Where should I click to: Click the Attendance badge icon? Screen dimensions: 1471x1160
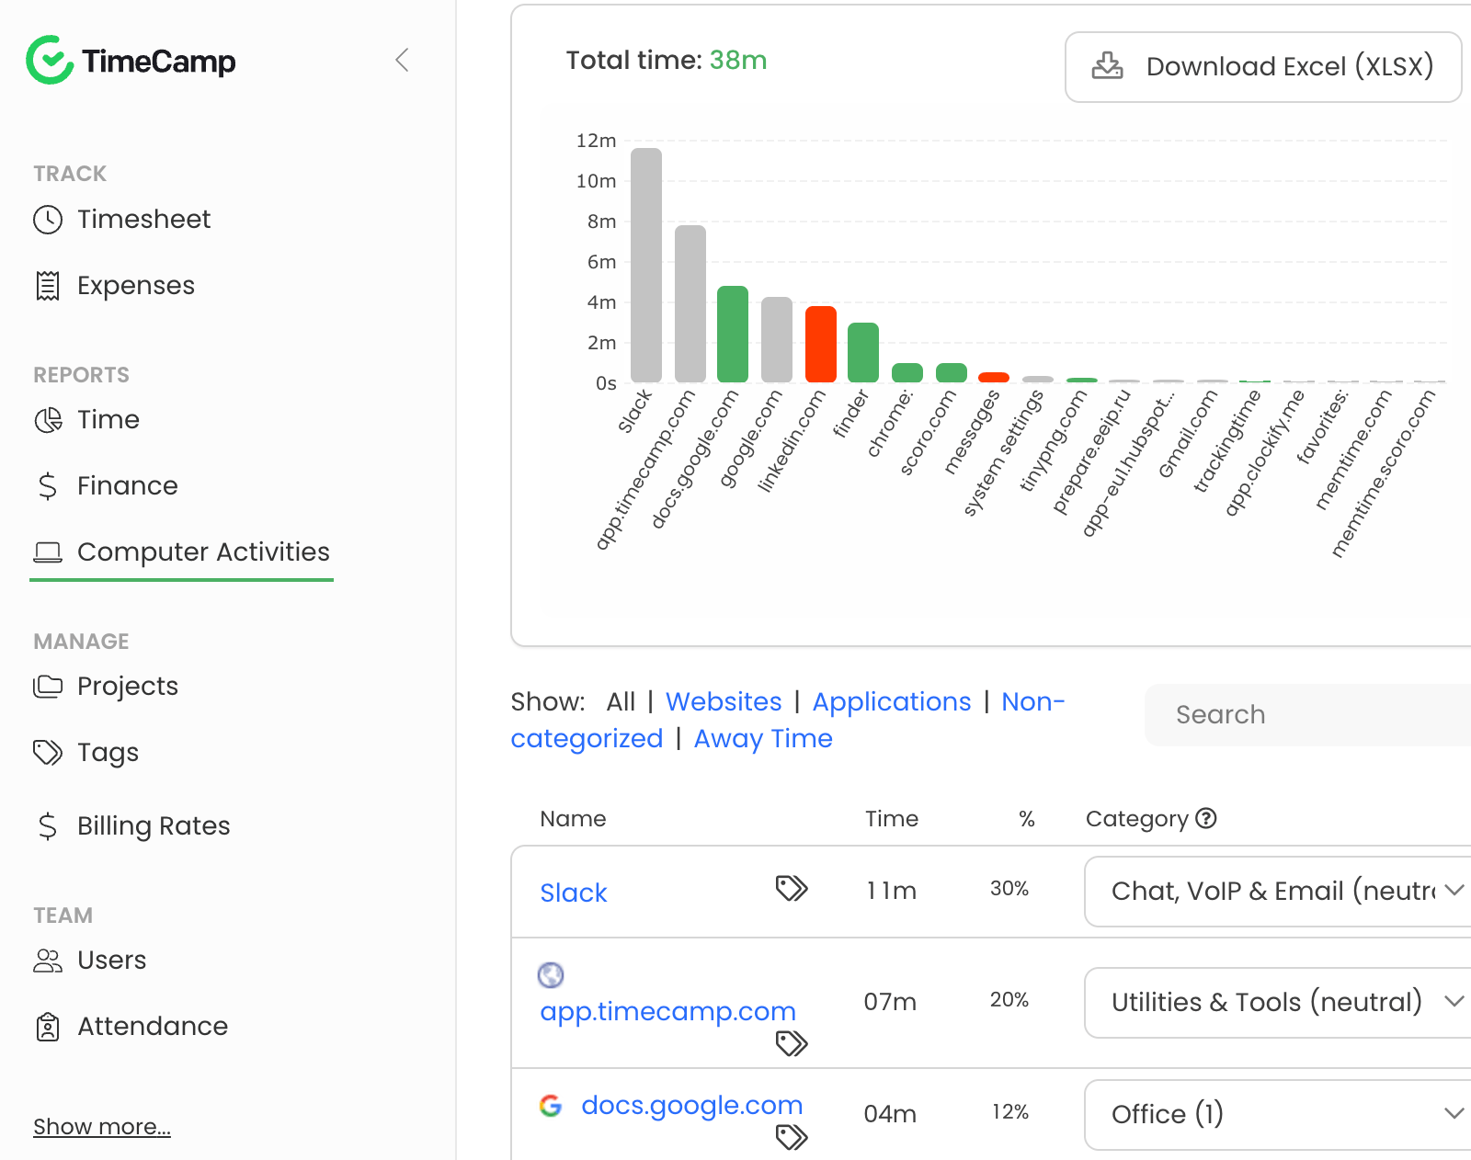(x=48, y=1027)
